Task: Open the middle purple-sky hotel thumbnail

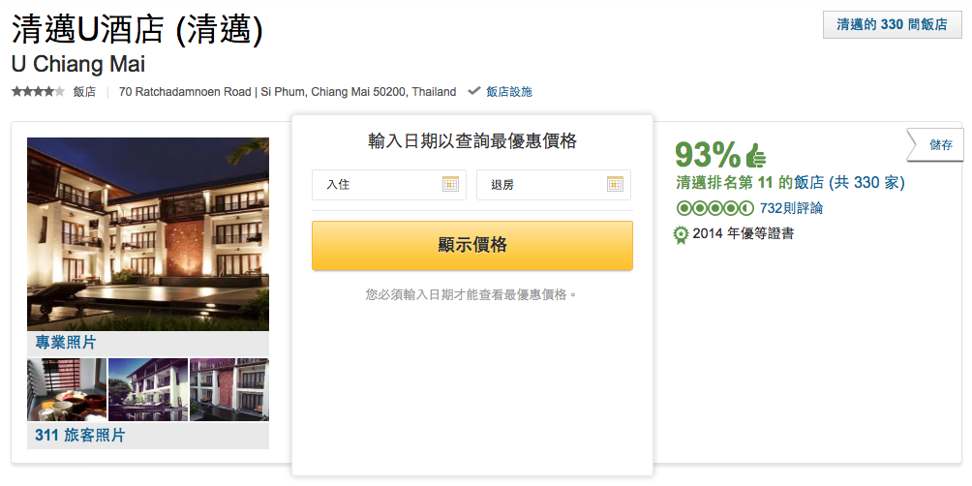Action: tap(148, 389)
